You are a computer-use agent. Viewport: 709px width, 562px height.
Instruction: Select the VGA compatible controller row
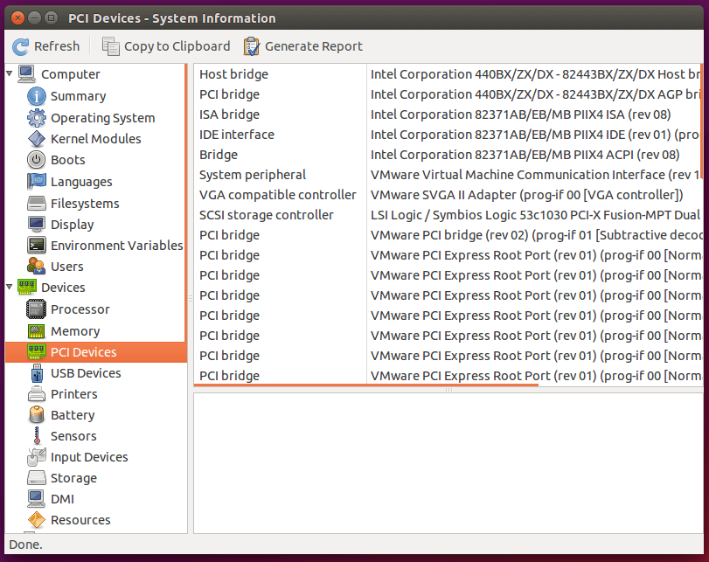[448, 195]
